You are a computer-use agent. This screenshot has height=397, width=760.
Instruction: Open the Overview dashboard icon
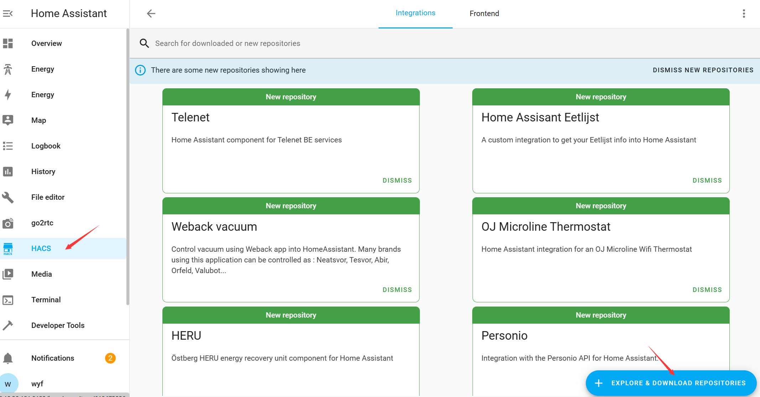pos(8,43)
